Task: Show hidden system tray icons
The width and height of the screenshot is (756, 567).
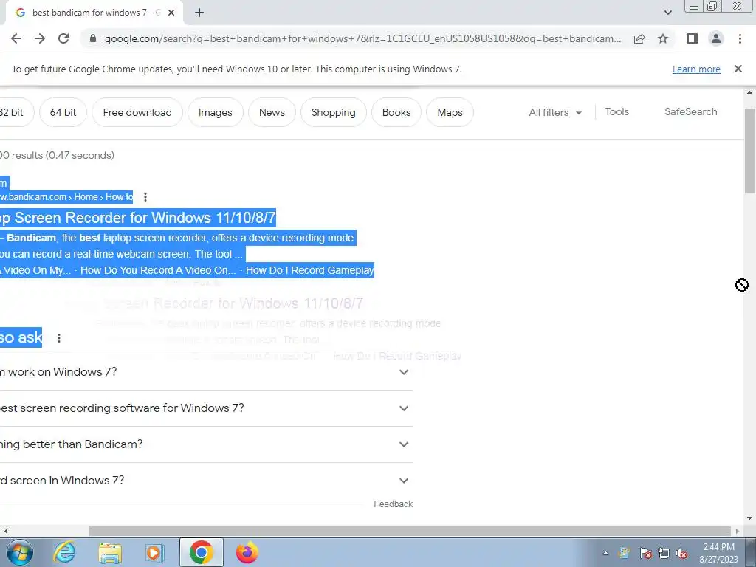Action: (605, 553)
